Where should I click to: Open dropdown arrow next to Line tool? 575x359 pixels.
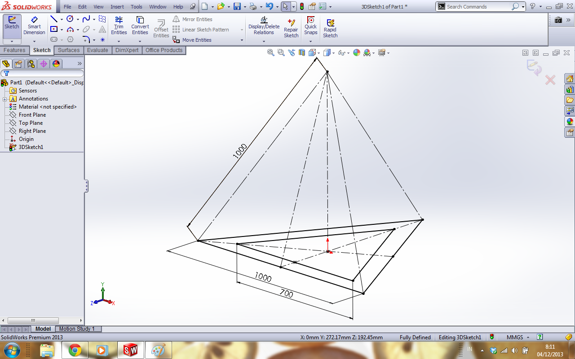point(62,19)
